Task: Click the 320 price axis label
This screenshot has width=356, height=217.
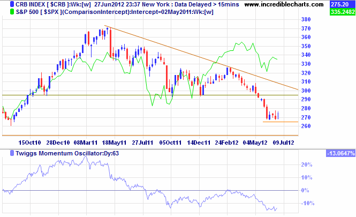Action: 306,73
